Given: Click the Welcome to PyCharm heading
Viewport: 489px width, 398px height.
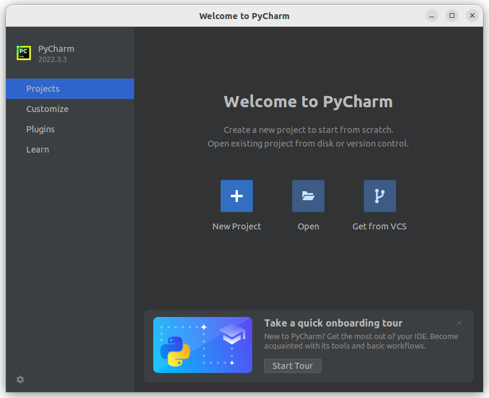Looking at the screenshot, I should coord(308,101).
